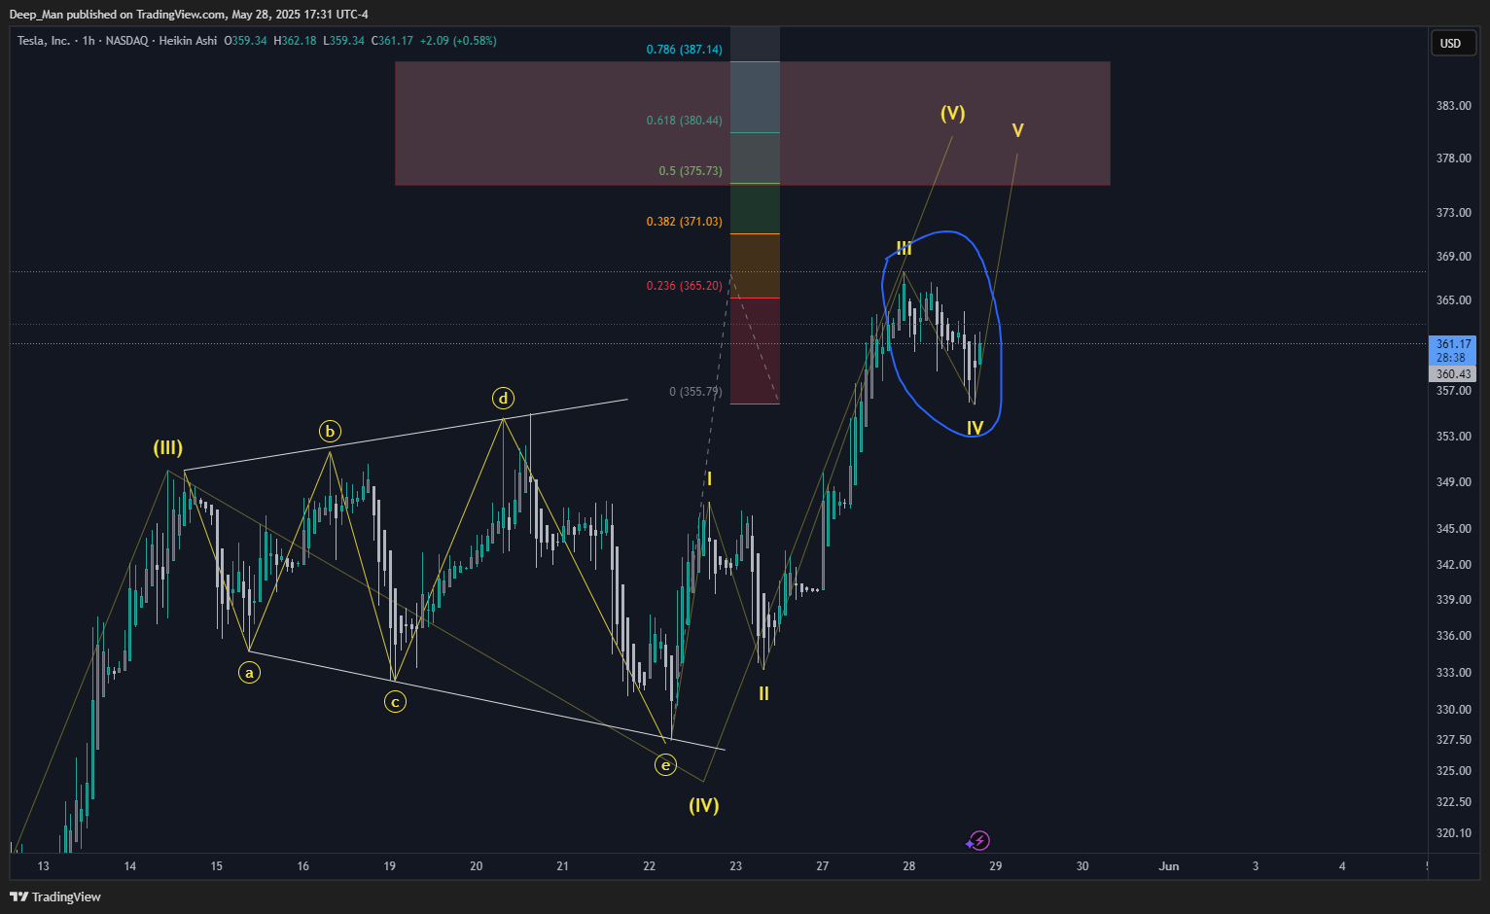Click the 373.00 price axis value
This screenshot has height=914, width=1490.
[x=1454, y=213]
